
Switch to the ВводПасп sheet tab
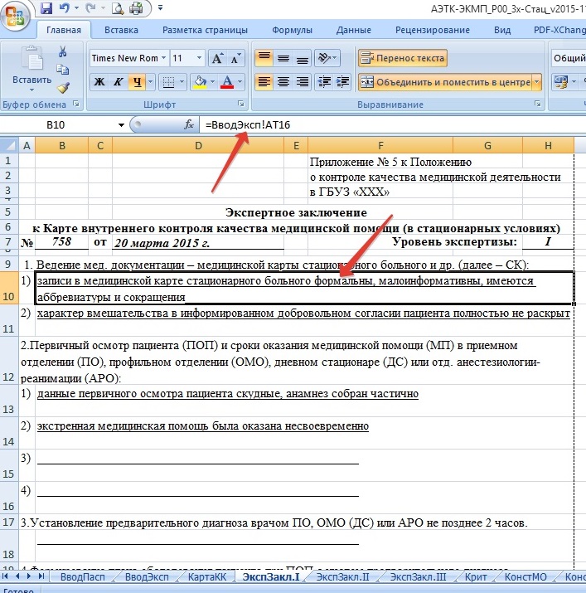pos(82,577)
